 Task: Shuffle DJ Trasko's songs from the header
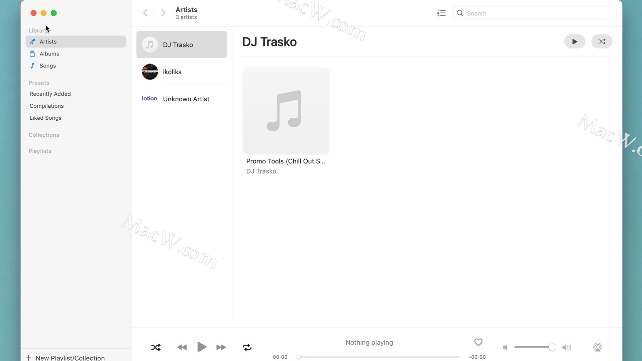[x=602, y=41]
